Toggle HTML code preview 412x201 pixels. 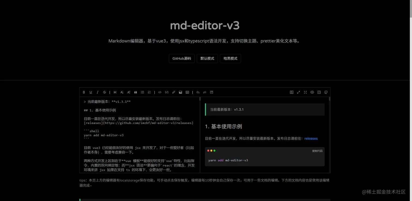319,92
